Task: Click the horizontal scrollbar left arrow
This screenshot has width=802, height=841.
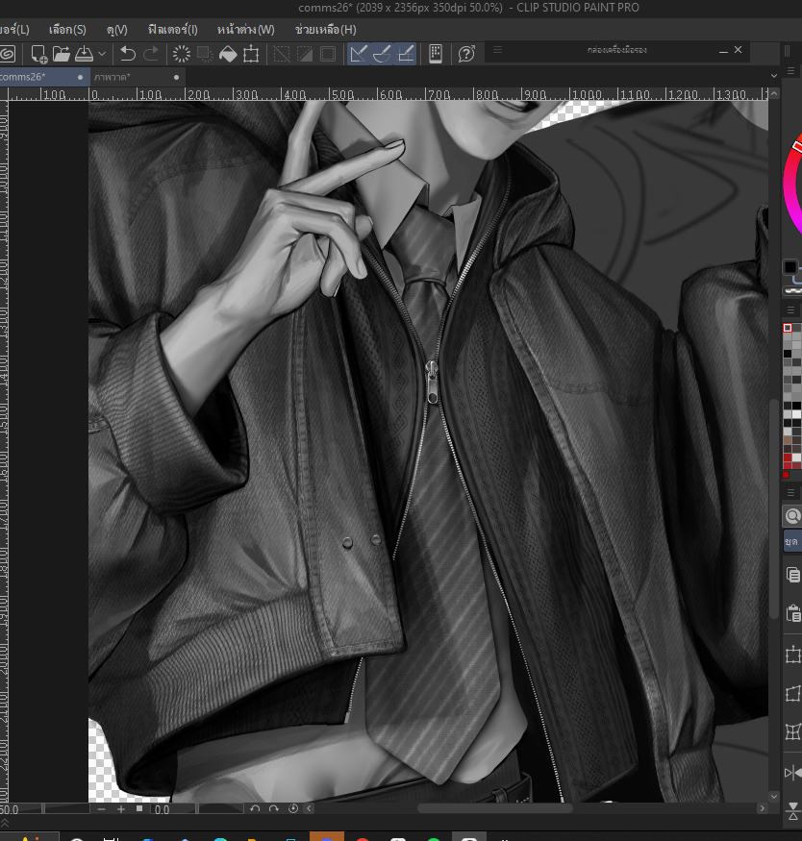Action: click(x=310, y=808)
